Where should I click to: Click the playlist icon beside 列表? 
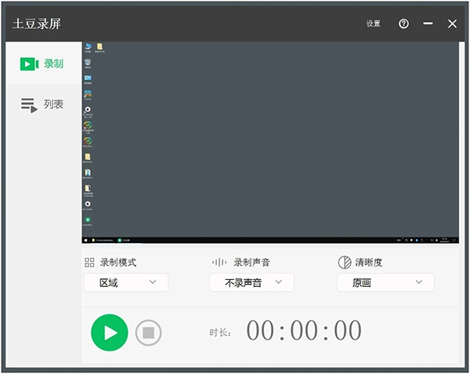pos(29,104)
